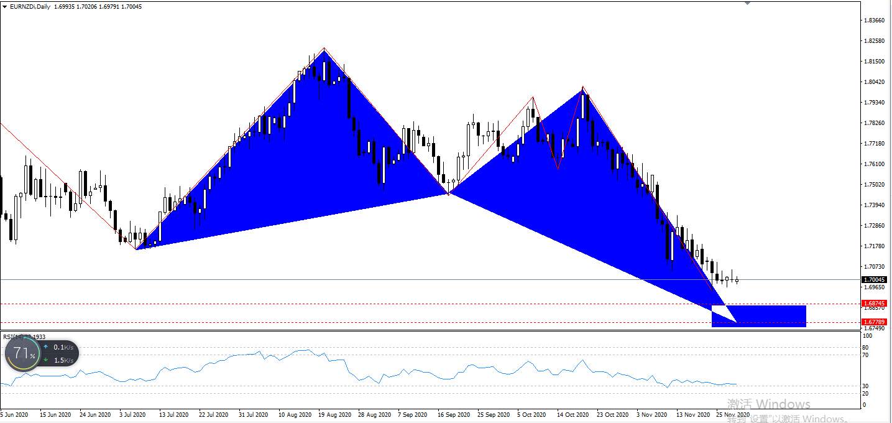Click the RSI scale value 70
Image resolution: width=892 pixels, height=423 pixels.
[866, 355]
